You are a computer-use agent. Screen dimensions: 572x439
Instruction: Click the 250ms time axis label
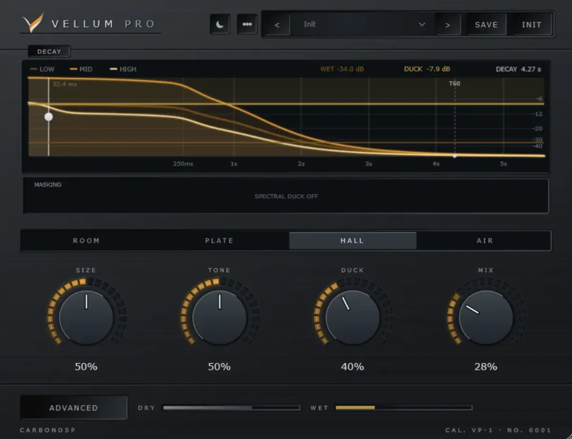click(183, 164)
